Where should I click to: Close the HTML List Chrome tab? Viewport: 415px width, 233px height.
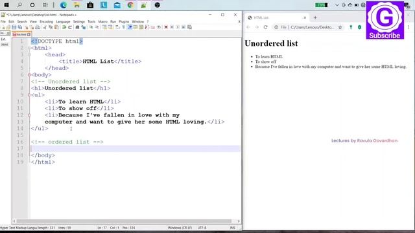coord(305,17)
